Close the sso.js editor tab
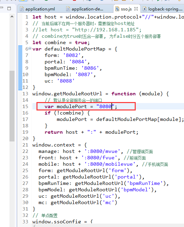 point(136,9)
